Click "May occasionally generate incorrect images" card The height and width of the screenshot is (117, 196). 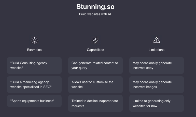tap(157, 84)
